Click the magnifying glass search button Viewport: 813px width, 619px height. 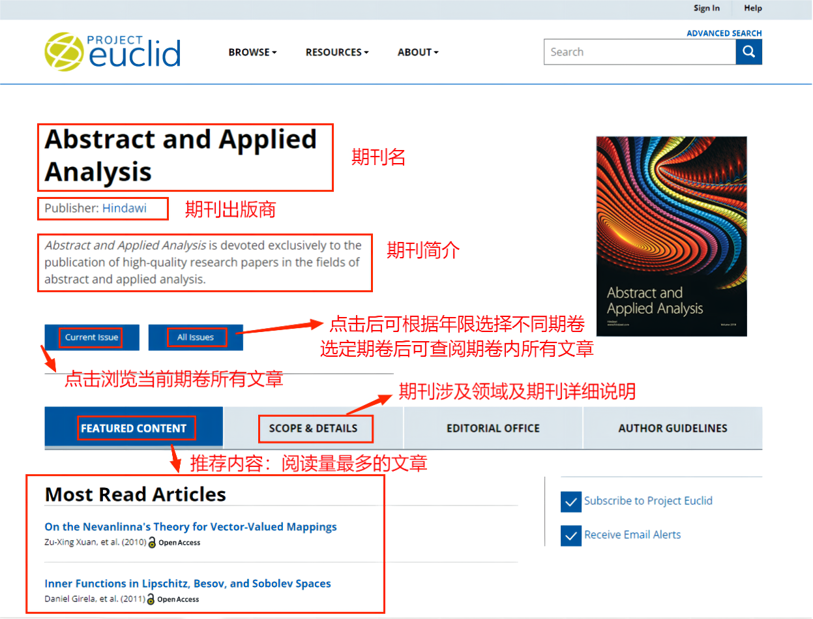coord(748,52)
